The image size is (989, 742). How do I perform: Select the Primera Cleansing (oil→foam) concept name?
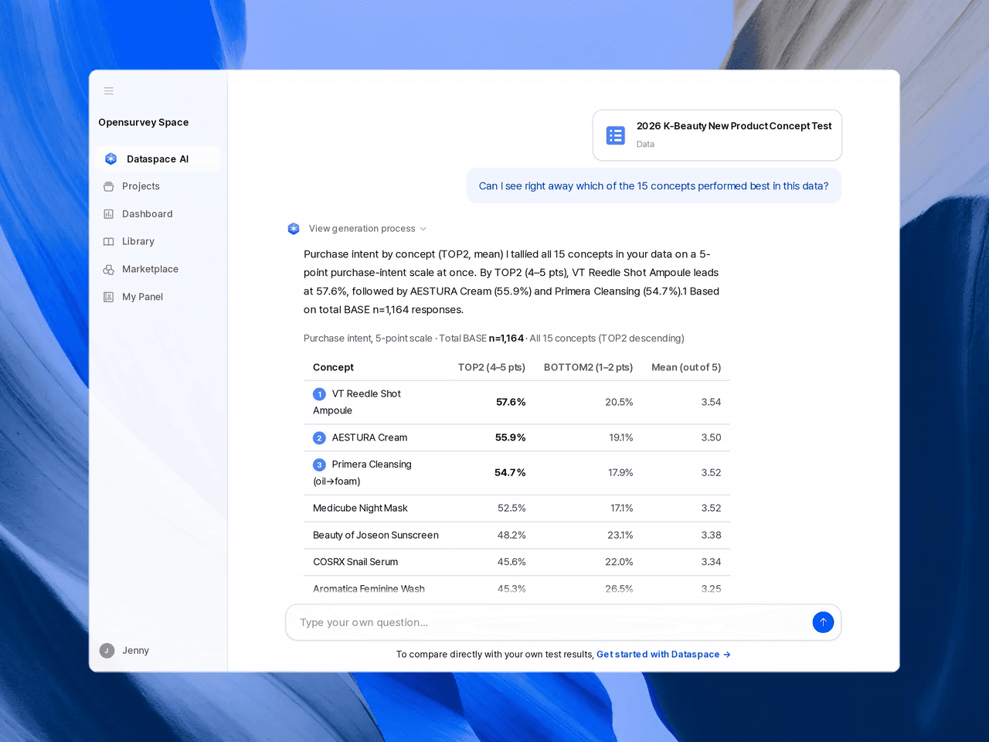pyautogui.click(x=362, y=472)
